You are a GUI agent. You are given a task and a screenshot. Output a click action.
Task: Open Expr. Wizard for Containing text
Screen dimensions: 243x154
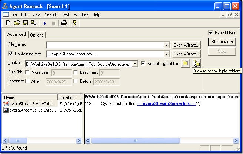tap(186, 54)
